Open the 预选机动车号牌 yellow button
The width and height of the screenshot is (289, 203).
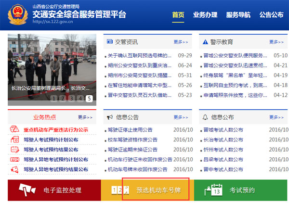tap(147, 190)
